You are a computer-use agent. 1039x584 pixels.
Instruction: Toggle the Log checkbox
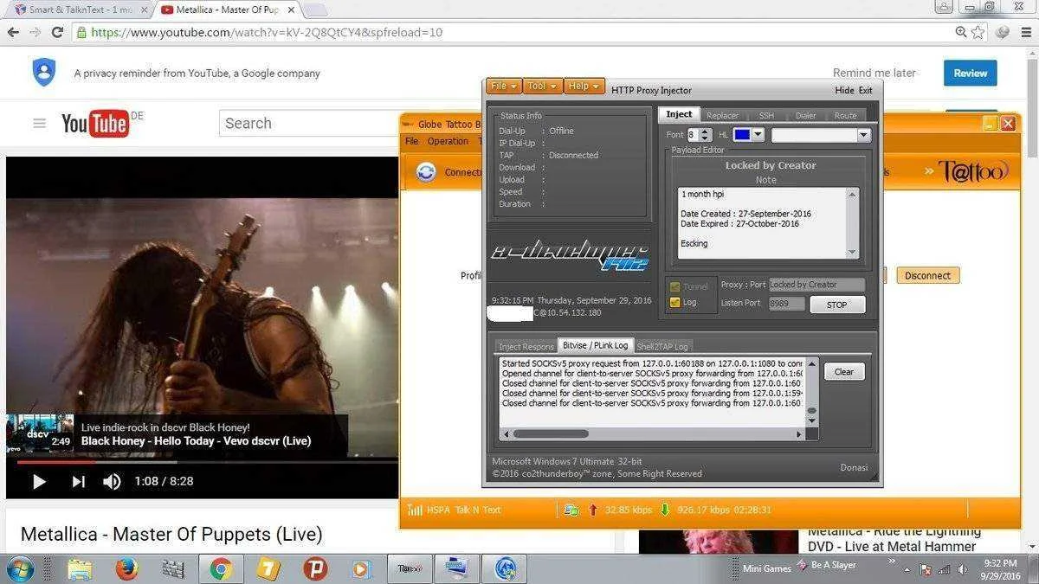674,303
